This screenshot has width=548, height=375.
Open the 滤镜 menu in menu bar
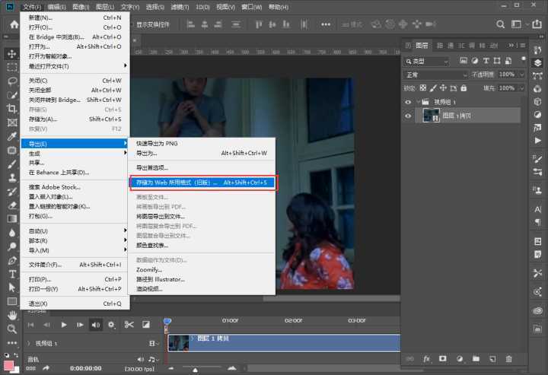click(x=180, y=7)
